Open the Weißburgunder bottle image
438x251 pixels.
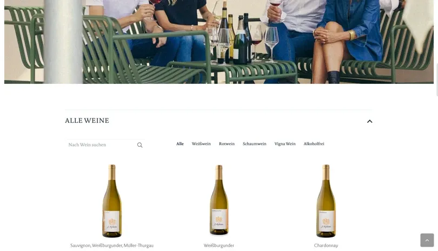[x=218, y=200]
